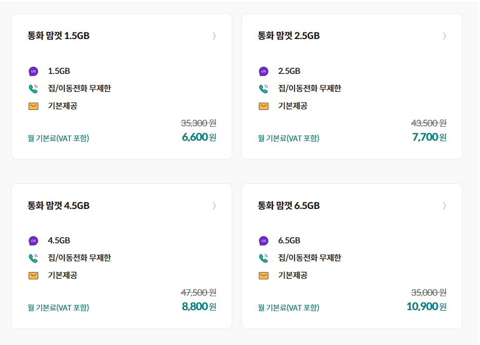The height and width of the screenshot is (345, 480).
Task: Open 통화 맘껏 4.5GB chevron arrow
Action: click(x=214, y=206)
